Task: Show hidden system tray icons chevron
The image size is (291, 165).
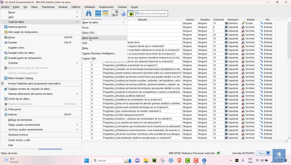Action: pyautogui.click(x=231, y=160)
